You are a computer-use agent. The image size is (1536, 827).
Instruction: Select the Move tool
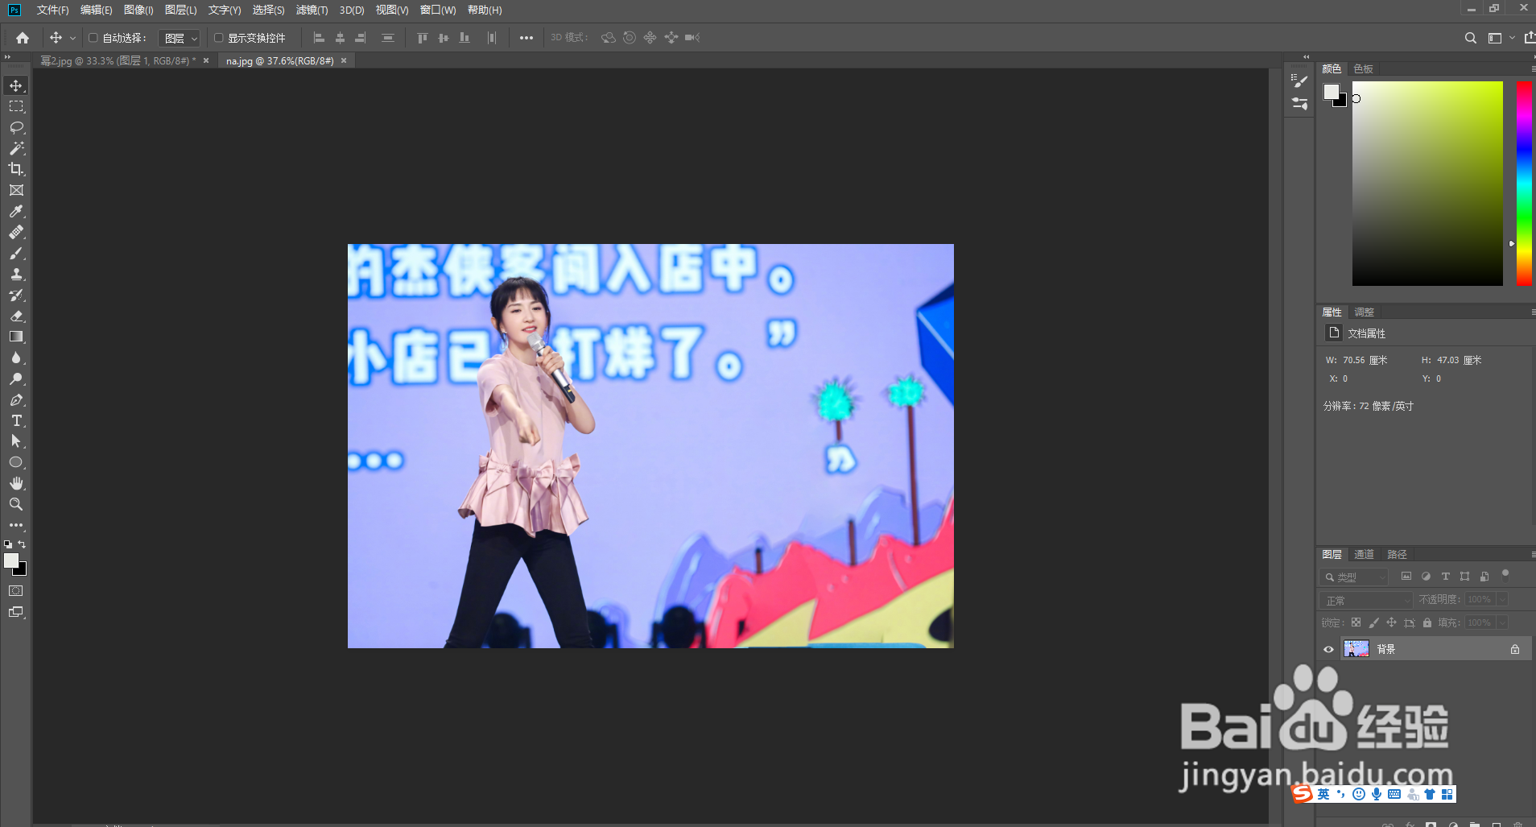point(16,85)
